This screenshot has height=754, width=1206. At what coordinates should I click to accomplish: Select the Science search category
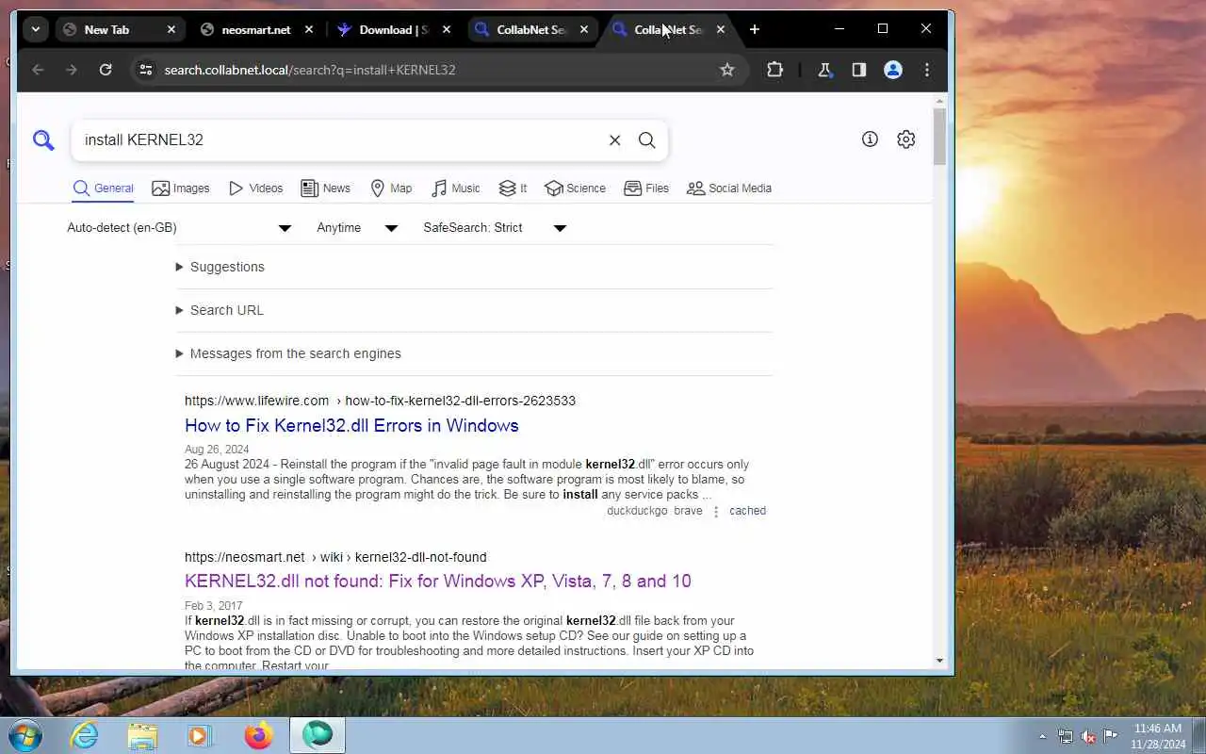[575, 188]
